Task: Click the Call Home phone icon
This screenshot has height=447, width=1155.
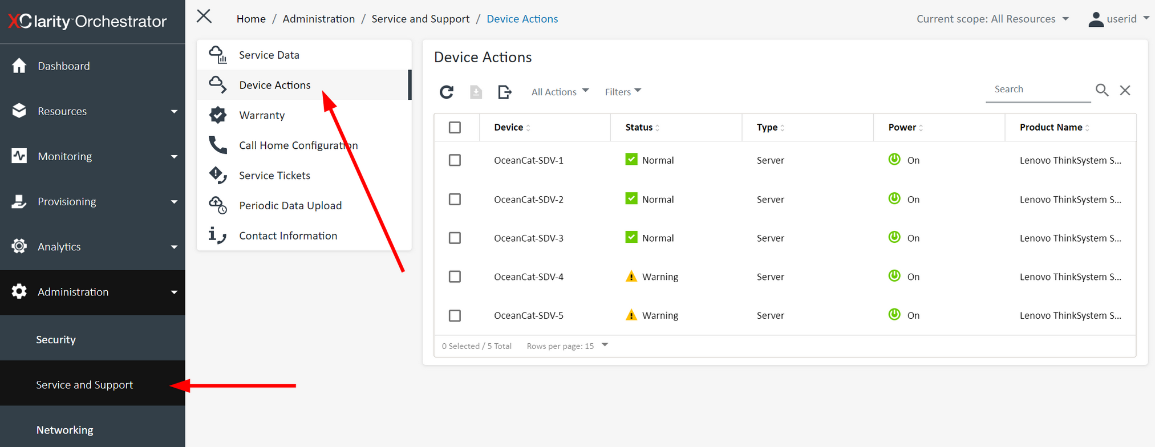Action: tap(218, 145)
